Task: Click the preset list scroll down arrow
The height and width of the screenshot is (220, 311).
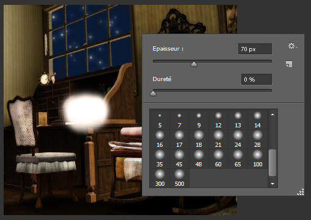Action: point(273,183)
